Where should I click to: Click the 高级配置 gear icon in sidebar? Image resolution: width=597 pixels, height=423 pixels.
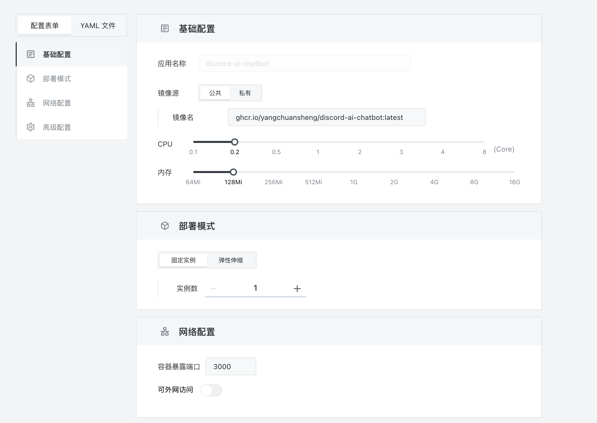pos(30,127)
